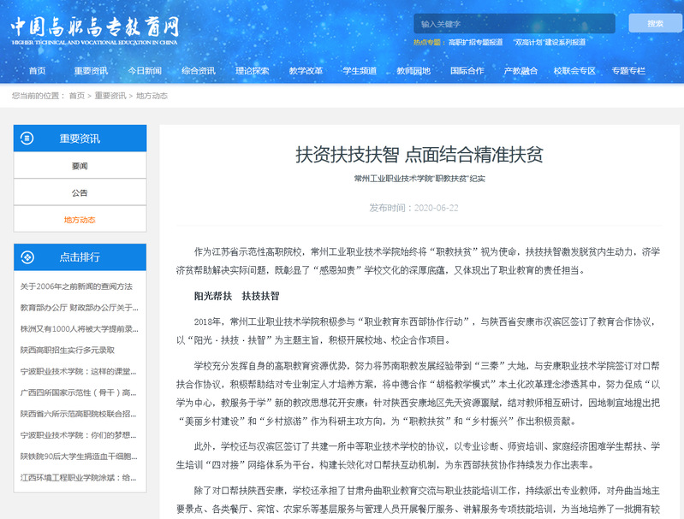684x519 pixels.
Task: Open the 今日新闻 navigation item
Action: click(145, 71)
